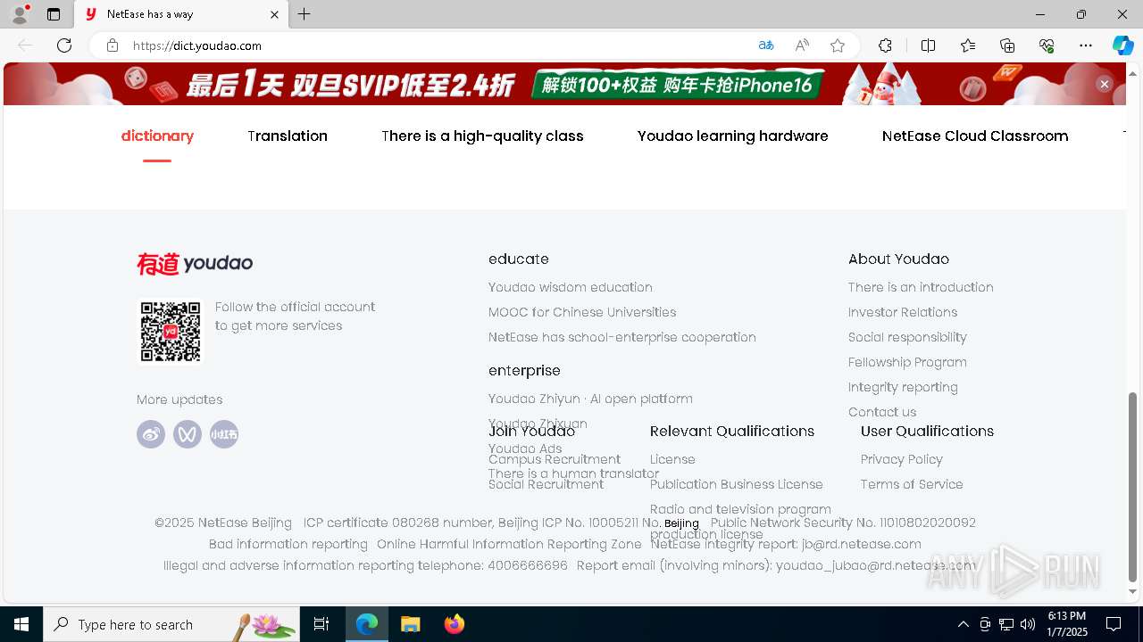Select the NetEase browser tab
This screenshot has width=1143, height=642.
click(181, 14)
